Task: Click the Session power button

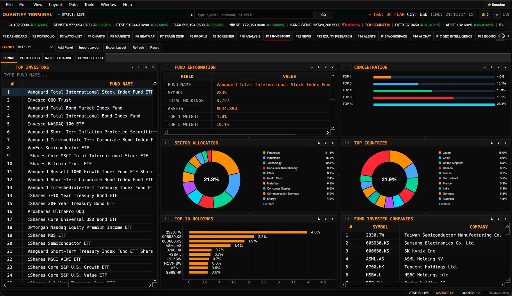Action: (x=496, y=5)
